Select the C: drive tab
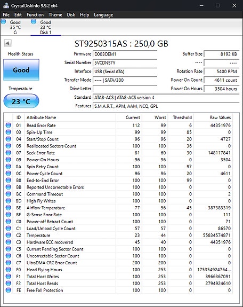The image size is (243, 307). (x=15, y=27)
